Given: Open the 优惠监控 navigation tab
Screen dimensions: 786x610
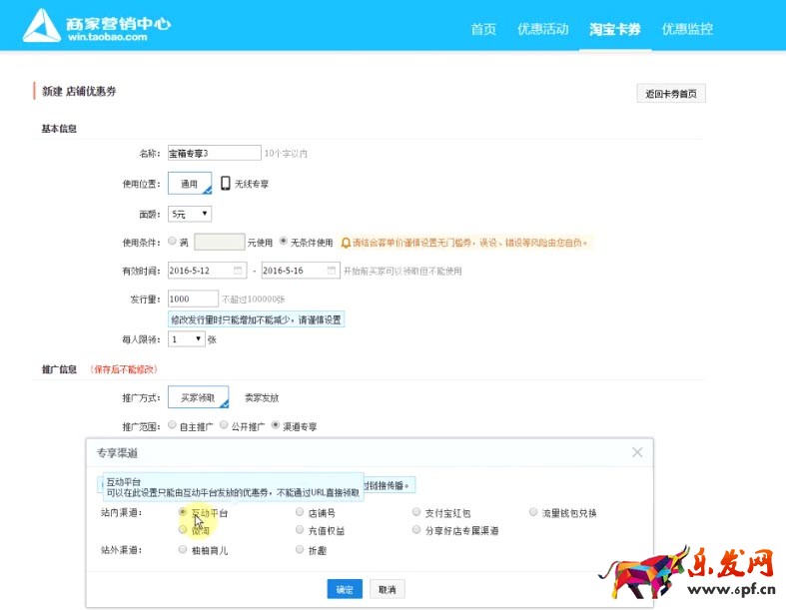Looking at the screenshot, I should (x=687, y=29).
